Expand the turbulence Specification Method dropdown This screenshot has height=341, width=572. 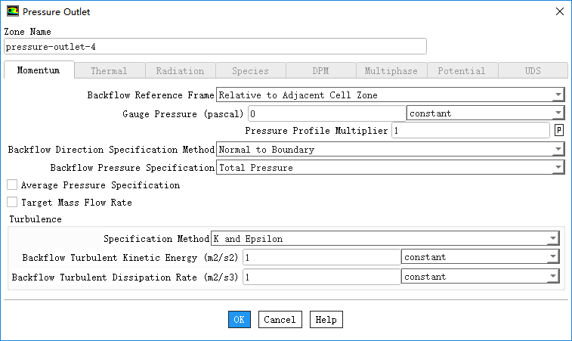[385, 239]
